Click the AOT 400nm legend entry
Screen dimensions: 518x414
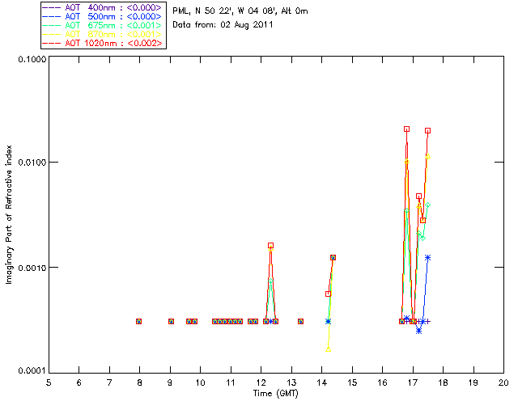click(103, 7)
